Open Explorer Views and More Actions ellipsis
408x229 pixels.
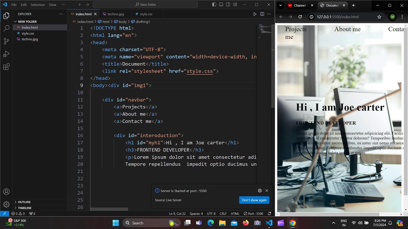pyautogui.click(x=61, y=14)
